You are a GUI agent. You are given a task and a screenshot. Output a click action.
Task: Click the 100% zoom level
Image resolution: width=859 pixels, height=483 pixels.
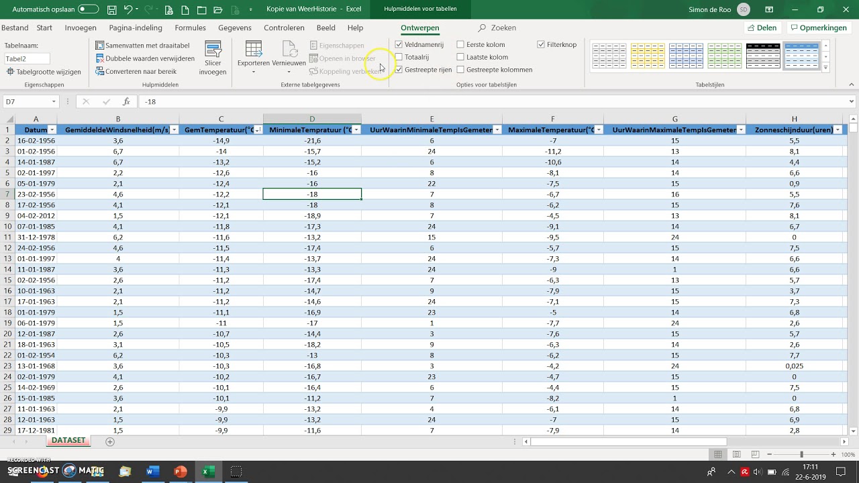[x=848, y=455]
